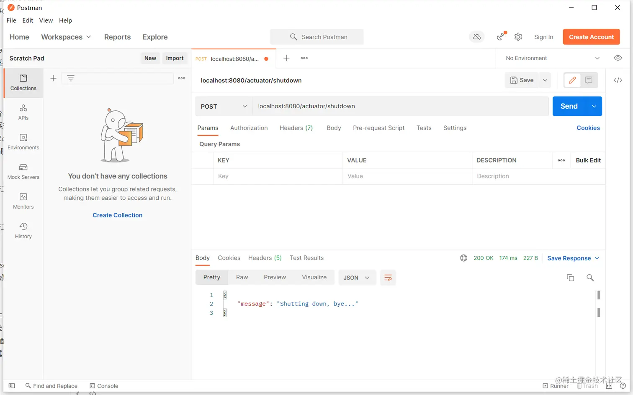
Task: Open the environment quick look eye icon
Action: 618,58
